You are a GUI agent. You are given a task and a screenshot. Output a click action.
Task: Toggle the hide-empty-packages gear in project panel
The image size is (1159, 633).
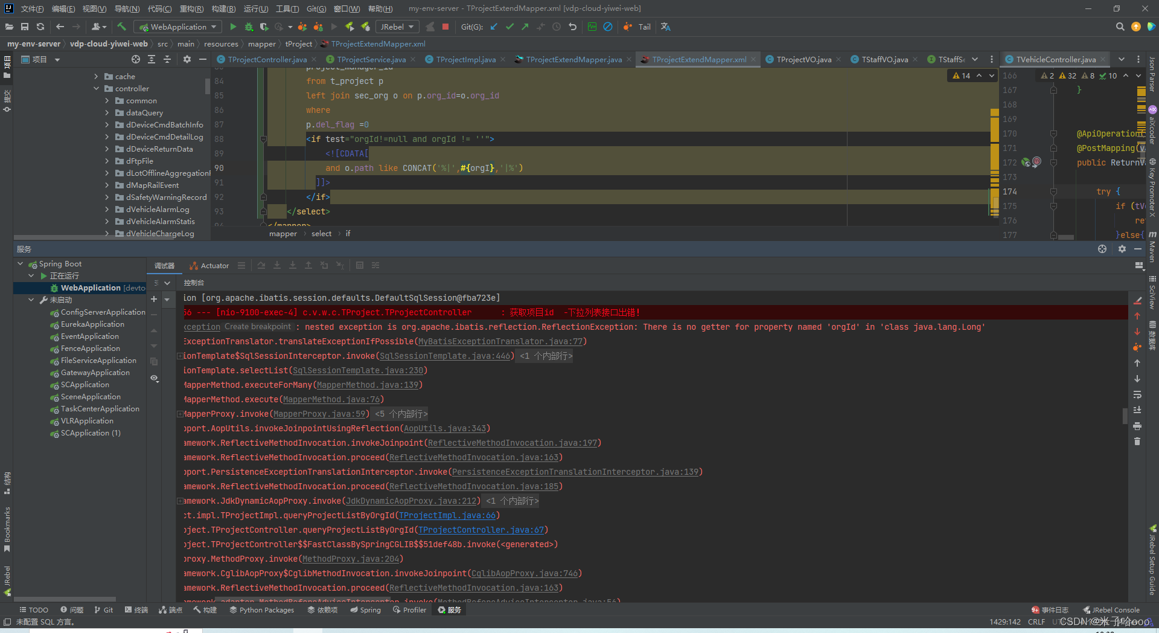click(187, 59)
